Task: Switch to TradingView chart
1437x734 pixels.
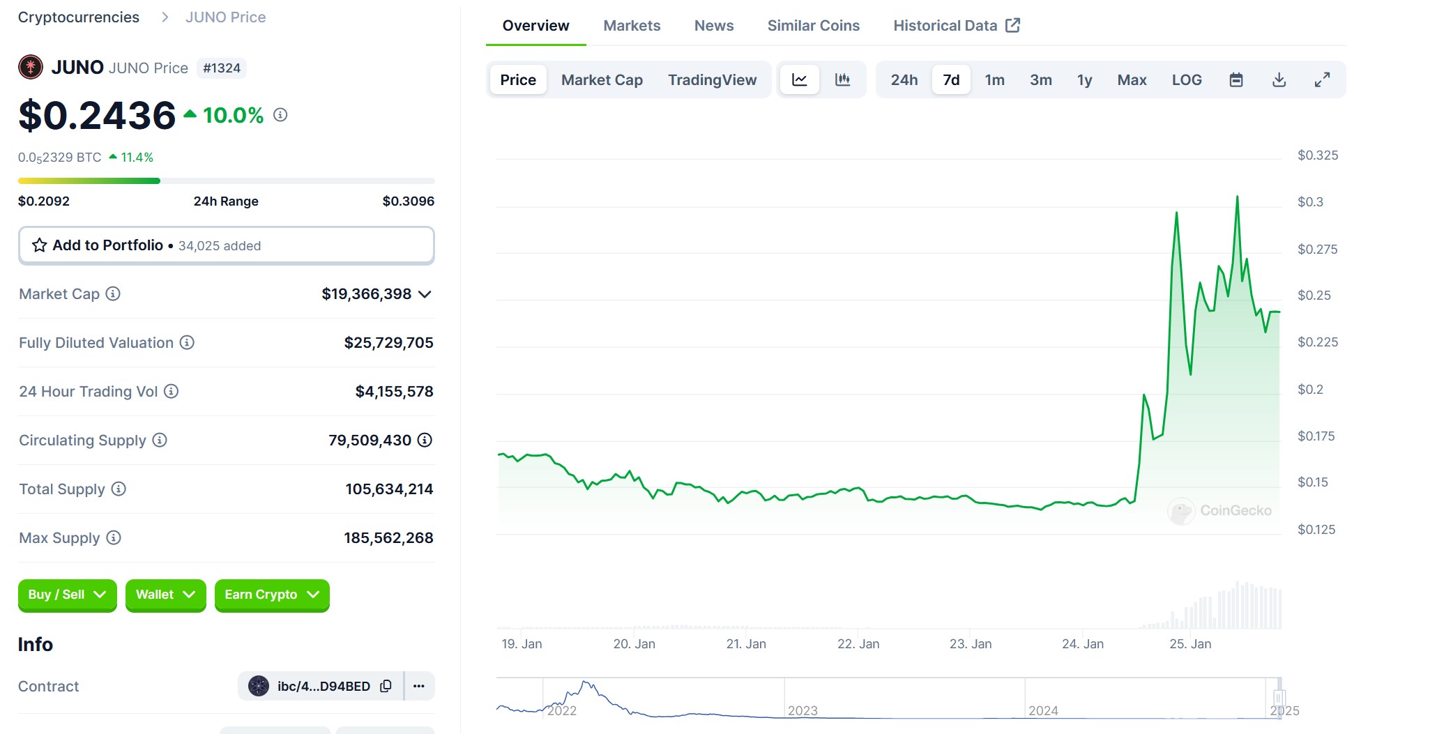Action: click(x=712, y=79)
